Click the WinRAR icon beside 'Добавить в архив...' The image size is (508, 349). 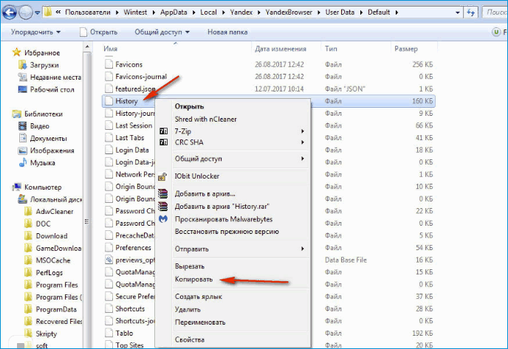163,193
